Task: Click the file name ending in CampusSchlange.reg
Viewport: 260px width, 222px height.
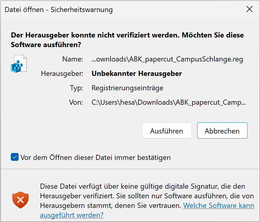Action: pos(167,59)
